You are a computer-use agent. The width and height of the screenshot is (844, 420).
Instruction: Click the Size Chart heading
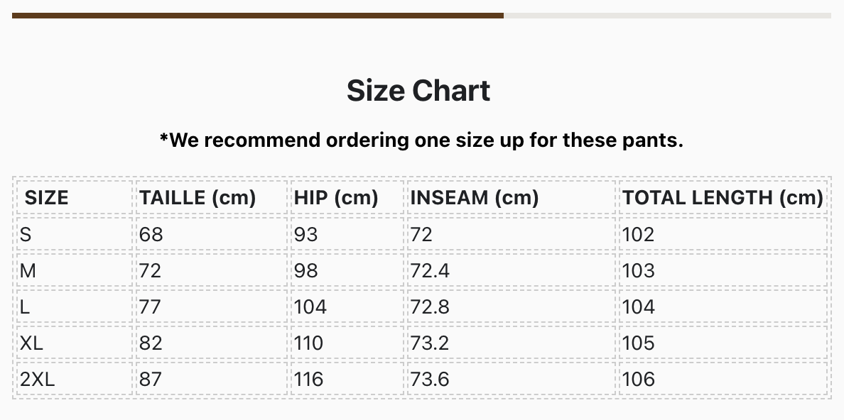(418, 91)
